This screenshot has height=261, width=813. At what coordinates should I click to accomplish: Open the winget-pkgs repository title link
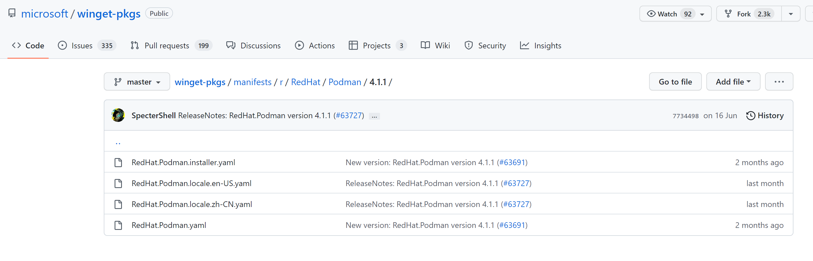(x=109, y=14)
